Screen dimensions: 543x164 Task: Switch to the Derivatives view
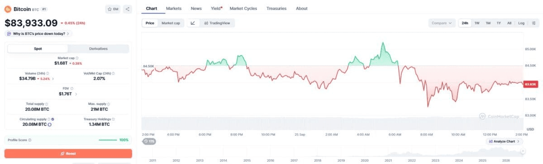tap(98, 49)
